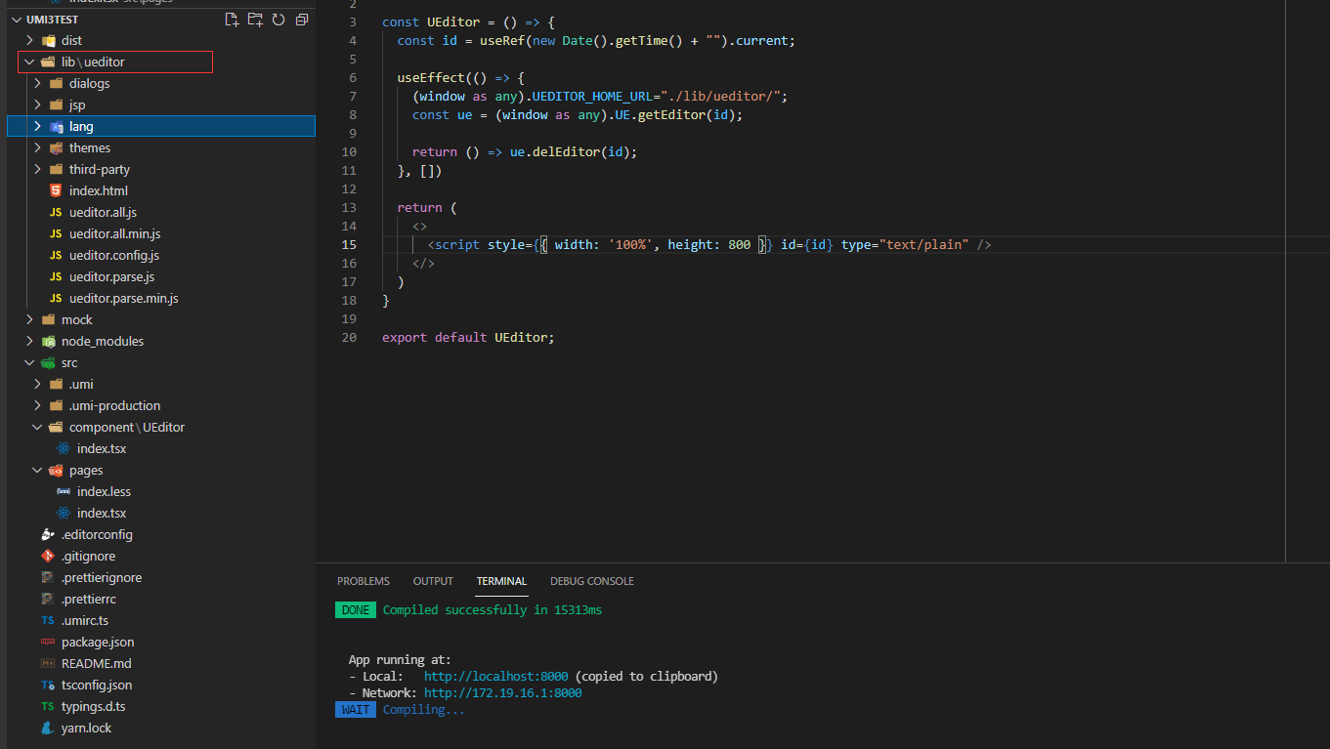Click the New Folder icon in explorer header
The image size is (1330, 749).
click(x=255, y=20)
